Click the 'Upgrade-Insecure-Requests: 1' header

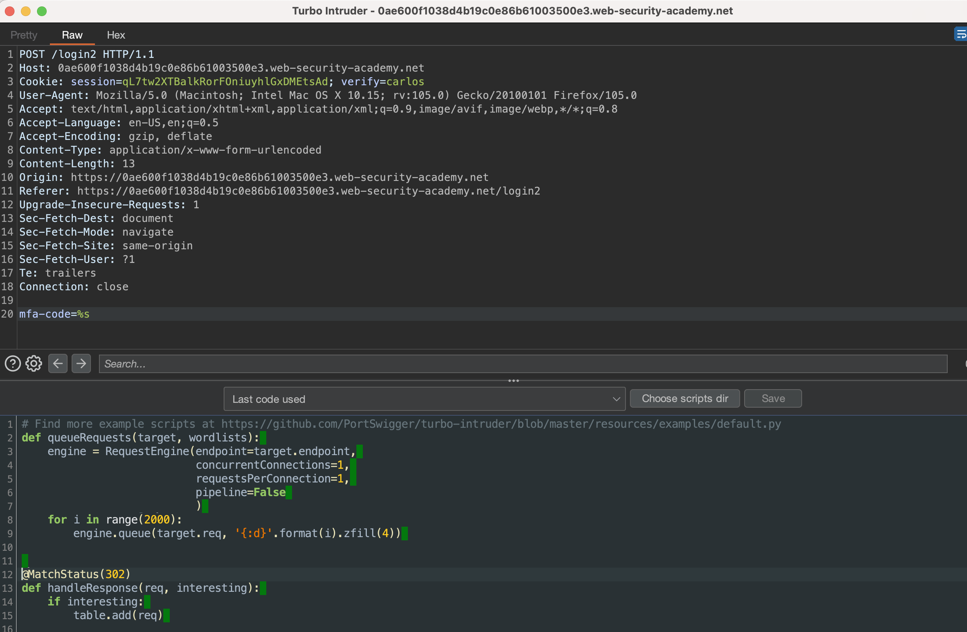pos(109,205)
